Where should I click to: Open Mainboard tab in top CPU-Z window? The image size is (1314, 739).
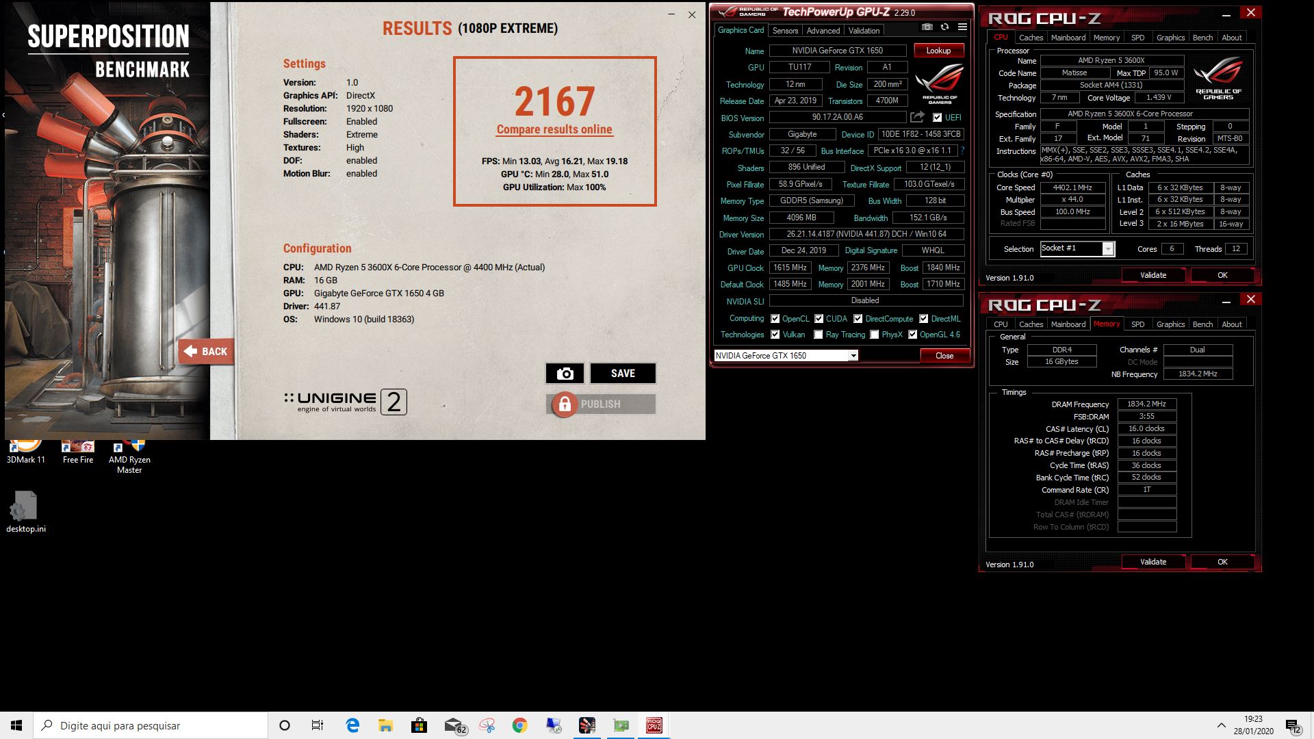click(x=1068, y=38)
